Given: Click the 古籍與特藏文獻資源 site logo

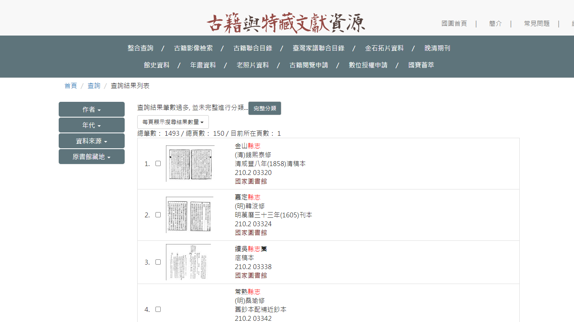Looking at the screenshot, I should pyautogui.click(x=286, y=23).
